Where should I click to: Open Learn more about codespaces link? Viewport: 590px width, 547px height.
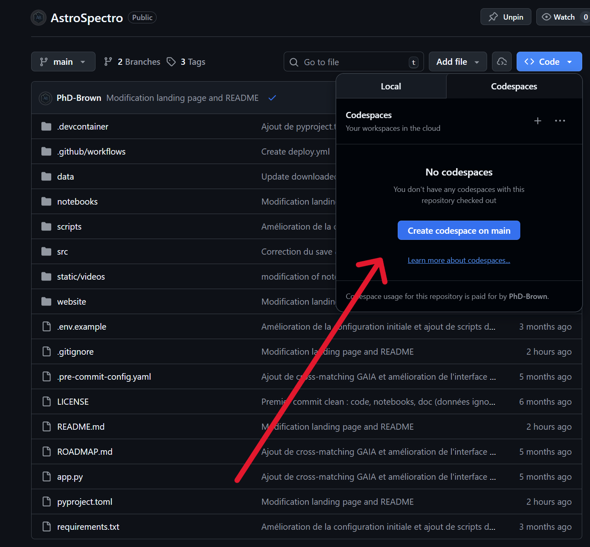[x=459, y=260]
